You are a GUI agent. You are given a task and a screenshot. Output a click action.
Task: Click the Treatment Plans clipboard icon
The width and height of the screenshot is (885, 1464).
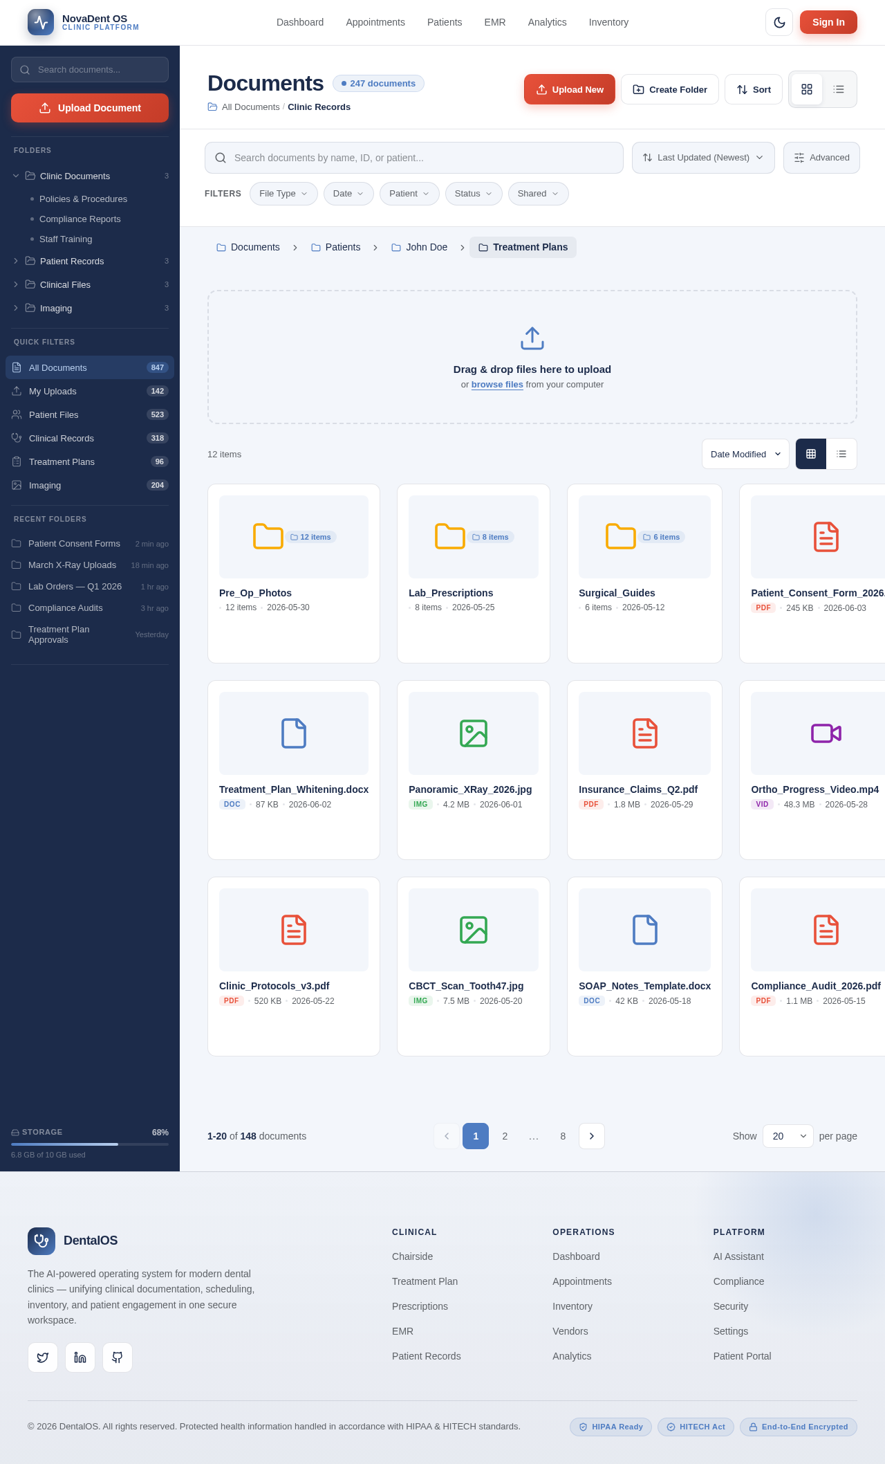17,461
